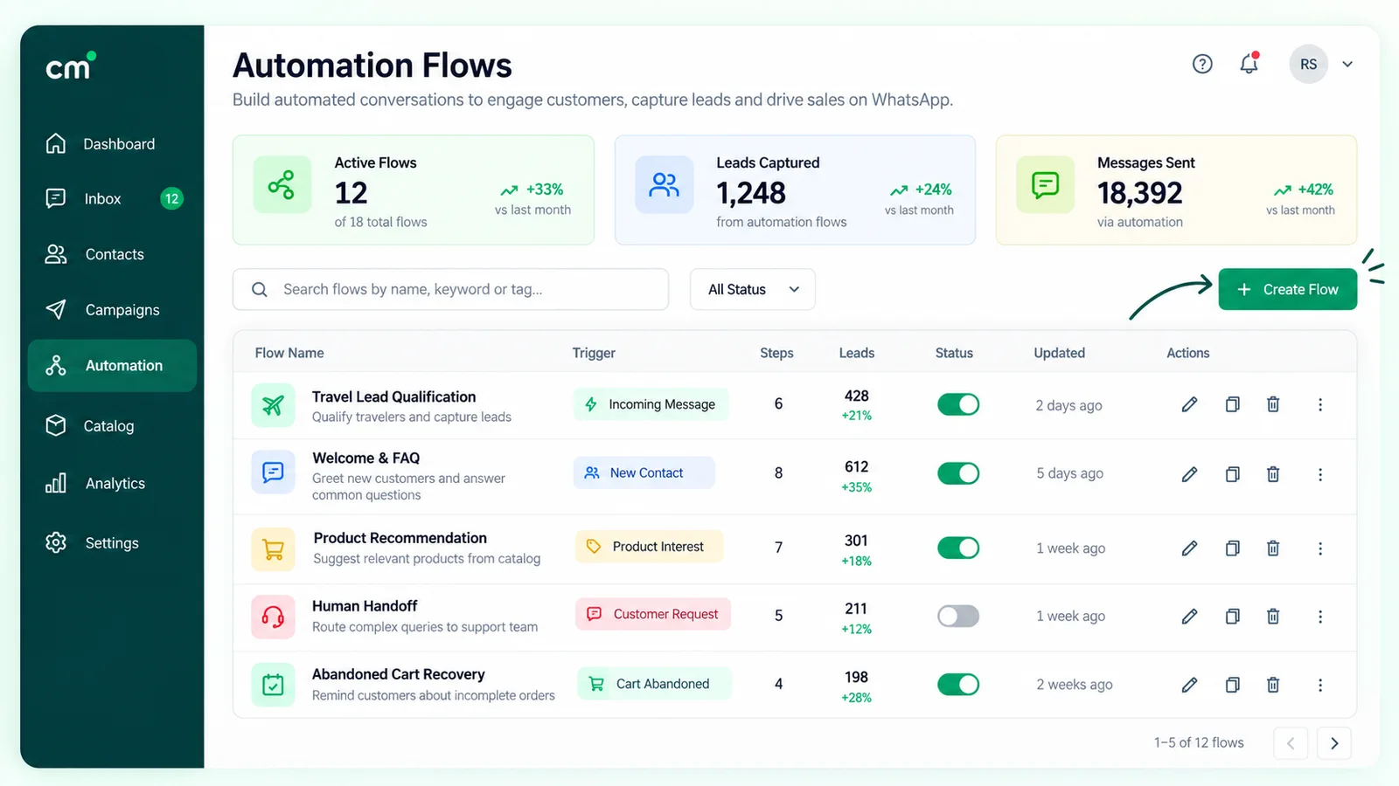Focus the search flows input field
This screenshot has height=786, width=1399.
pyautogui.click(x=450, y=289)
